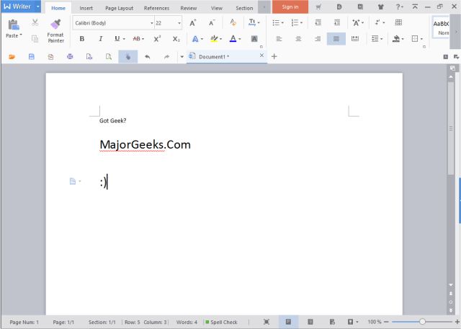Click the zoom out minus button
The height and width of the screenshot is (329, 461).
386,322
